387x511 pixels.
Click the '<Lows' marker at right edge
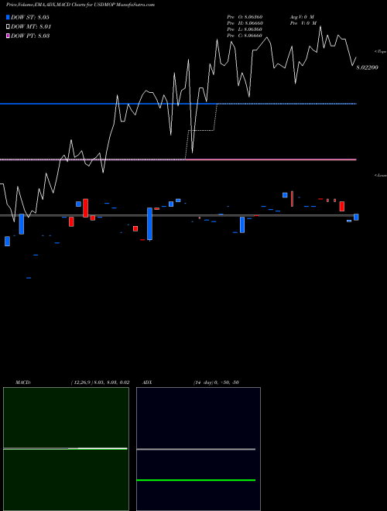click(x=380, y=175)
